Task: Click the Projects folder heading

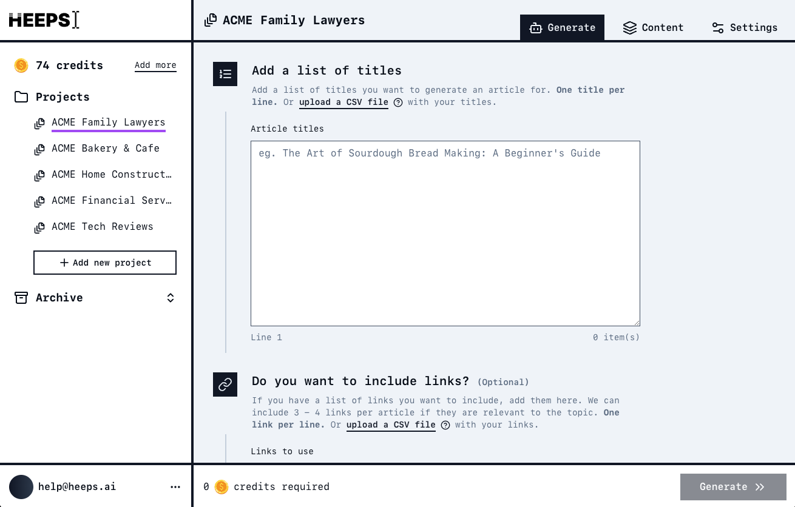Action: click(62, 97)
